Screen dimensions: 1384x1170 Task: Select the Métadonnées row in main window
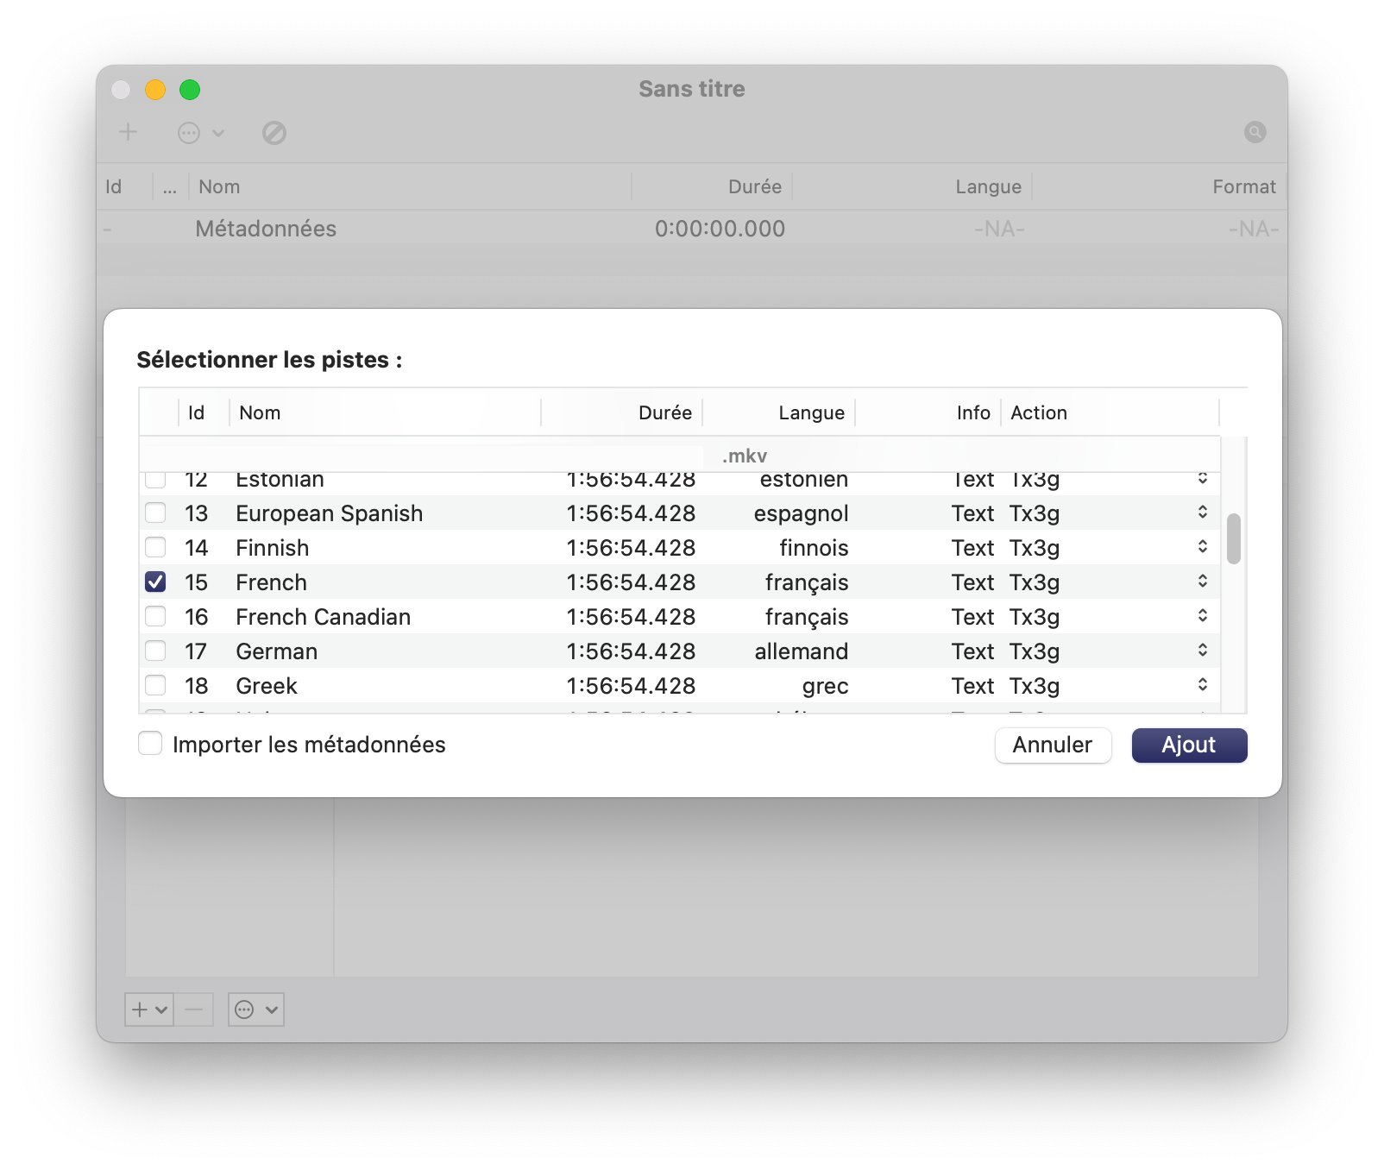click(x=691, y=228)
